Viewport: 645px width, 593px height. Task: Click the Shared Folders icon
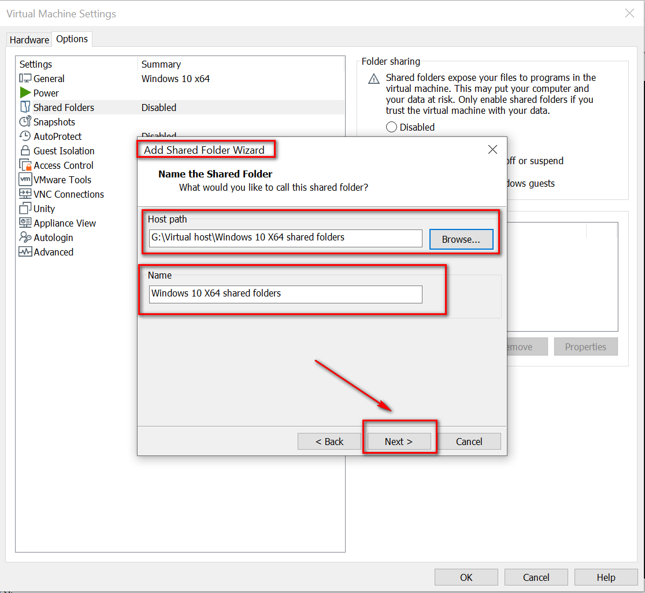[x=25, y=107]
